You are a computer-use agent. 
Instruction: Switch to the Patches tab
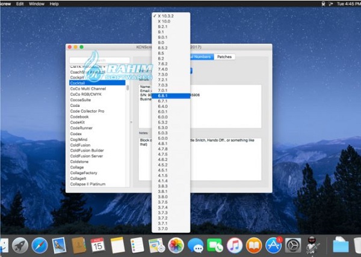(224, 56)
